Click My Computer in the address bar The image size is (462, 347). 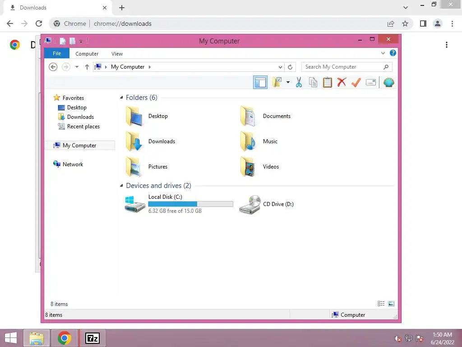[128, 67]
